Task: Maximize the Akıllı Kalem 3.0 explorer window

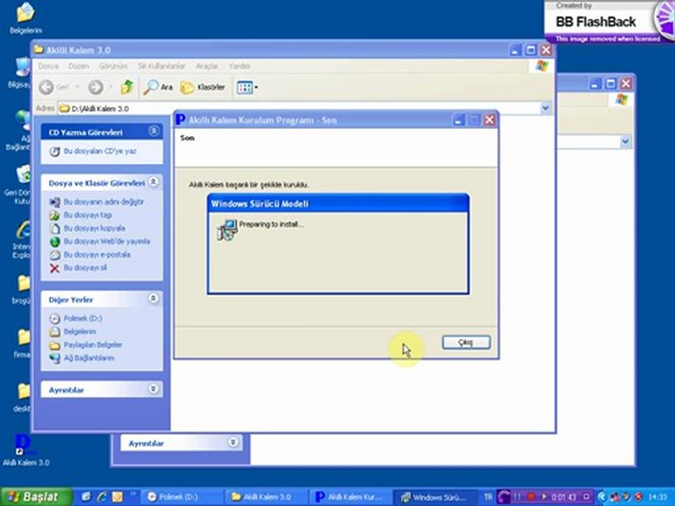Action: 531,50
